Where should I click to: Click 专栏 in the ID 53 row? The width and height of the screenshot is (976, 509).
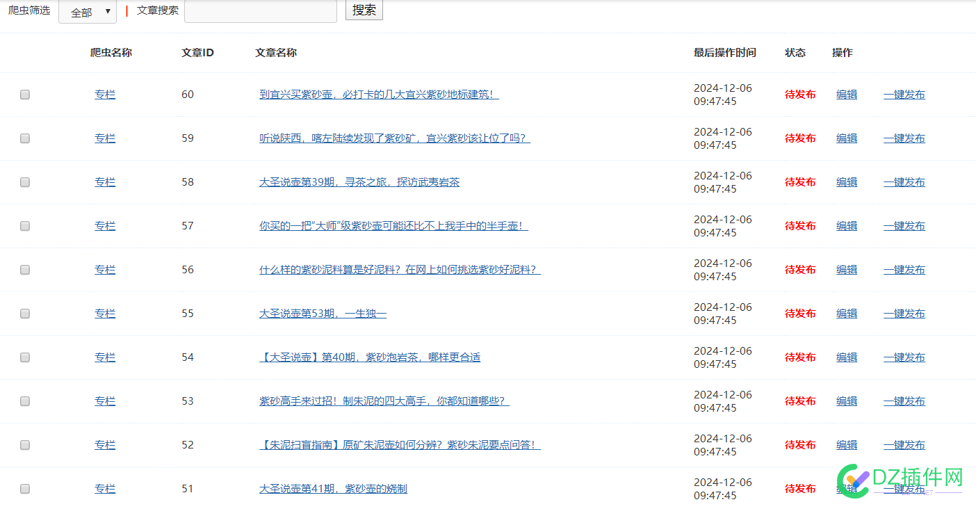click(105, 401)
